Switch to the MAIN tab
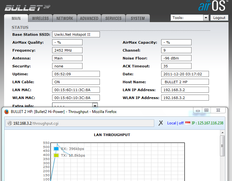Viewport: 232px width, 181px height. [x=16, y=18]
